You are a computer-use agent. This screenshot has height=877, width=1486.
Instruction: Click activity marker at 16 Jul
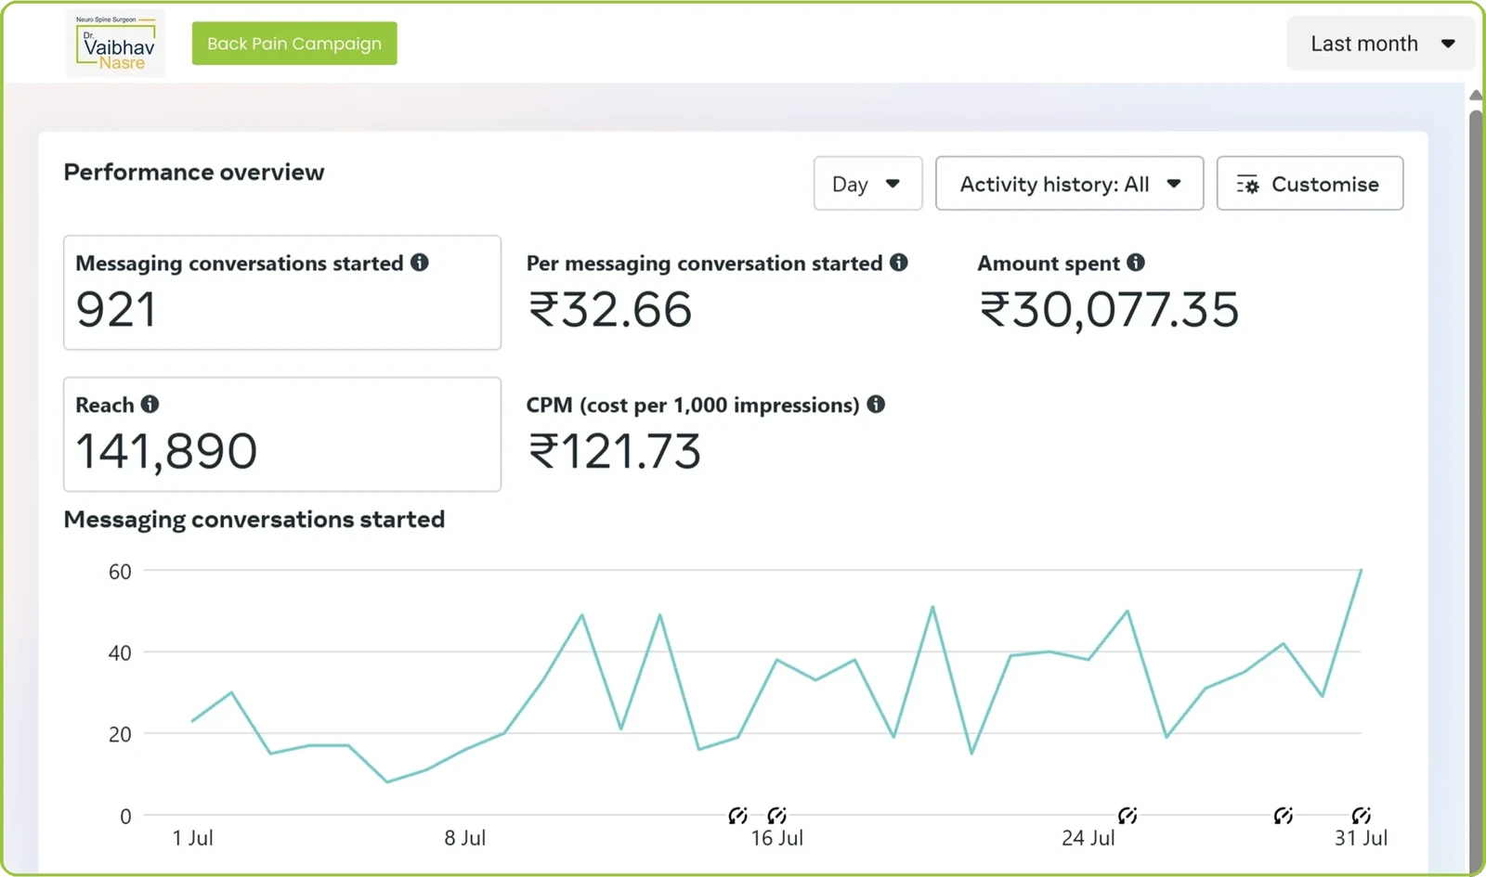pyautogui.click(x=777, y=816)
